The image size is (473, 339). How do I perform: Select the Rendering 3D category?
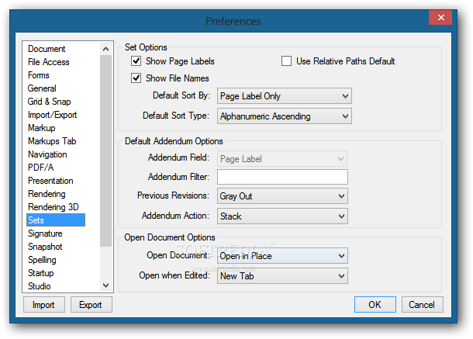(53, 207)
